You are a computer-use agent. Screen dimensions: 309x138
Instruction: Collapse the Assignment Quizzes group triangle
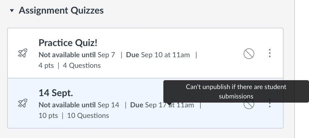(12, 11)
